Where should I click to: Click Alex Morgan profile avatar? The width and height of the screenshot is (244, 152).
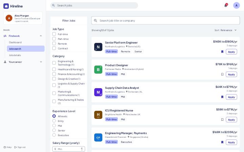coord(9,18)
